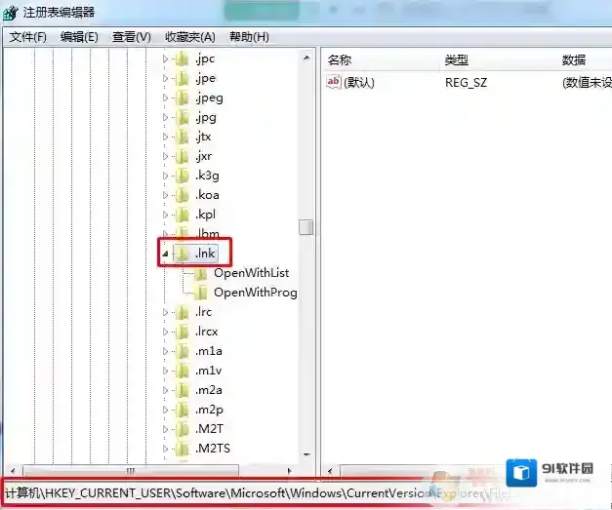Expand the .koa registry key
This screenshot has height=510, width=612.
[x=166, y=195]
